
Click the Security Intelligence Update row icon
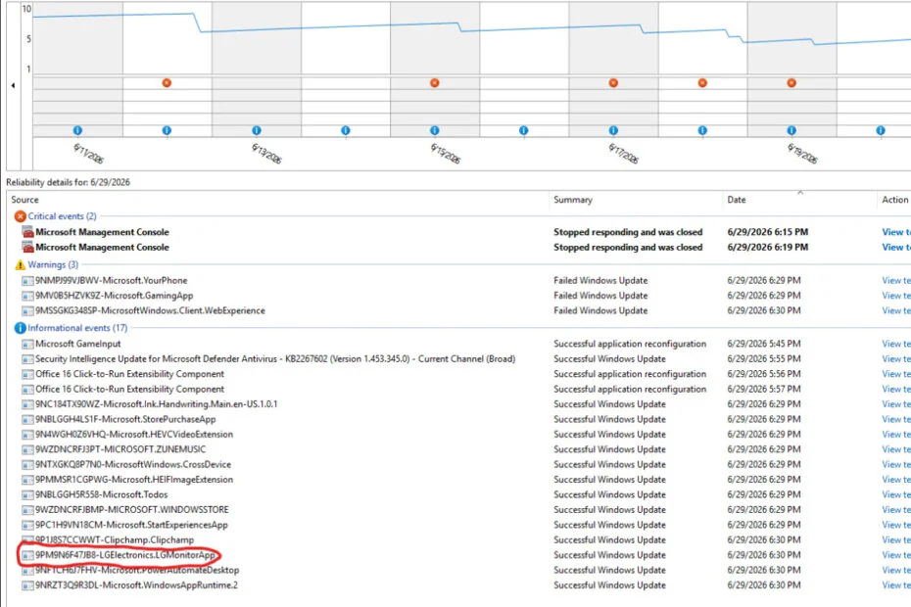click(x=27, y=359)
